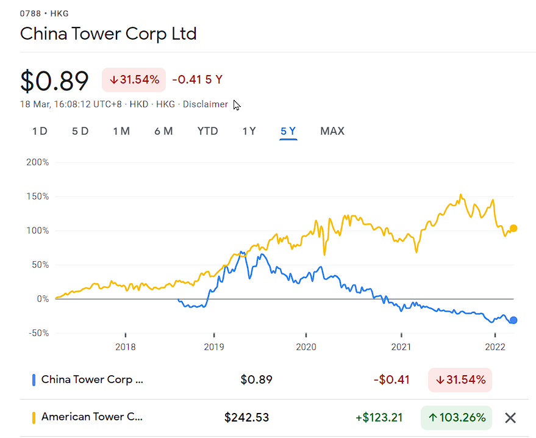This screenshot has width=536, height=438.
Task: Click the -$0.41 change in China Tower row
Action: point(391,380)
